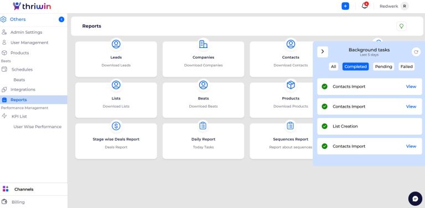Image resolution: width=425 pixels, height=208 pixels.
Task: Open Deals Report under Stage wise Deals
Action: point(116,147)
